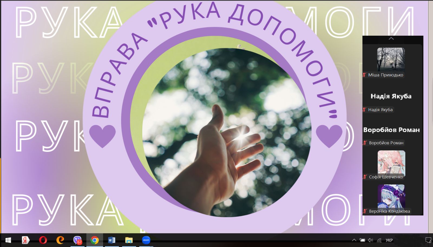
Task: Select Воробйов Роман's participant tile
Action: click(392, 130)
